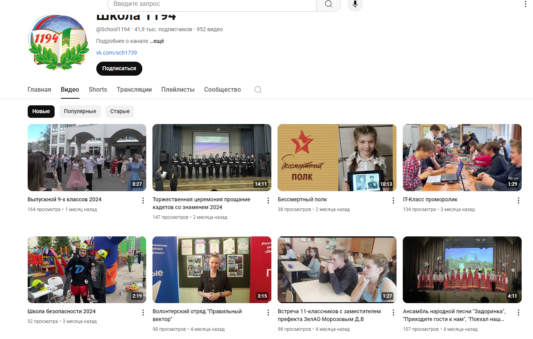Play the Школа безопасности 2024 thumbnail
Viewport: 533px width, 339px height.
pyautogui.click(x=87, y=270)
